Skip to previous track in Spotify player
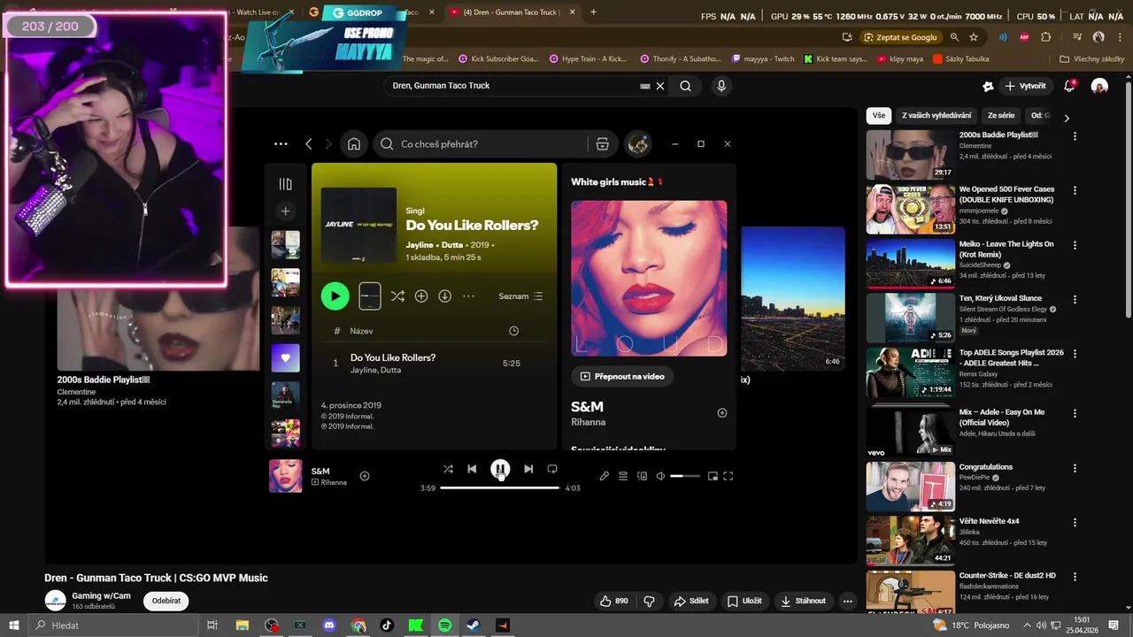The height and width of the screenshot is (637, 1133). click(472, 469)
